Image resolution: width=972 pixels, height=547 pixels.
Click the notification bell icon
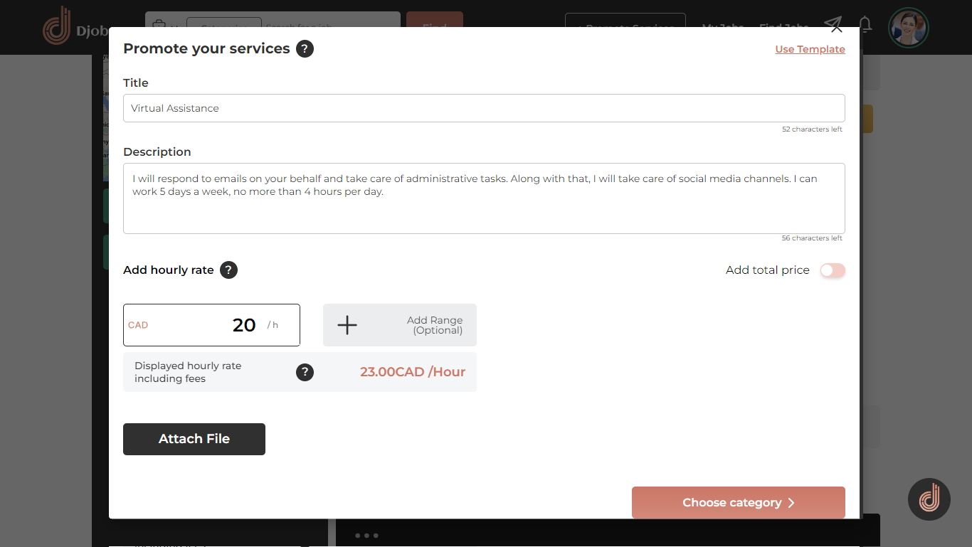pos(865,25)
